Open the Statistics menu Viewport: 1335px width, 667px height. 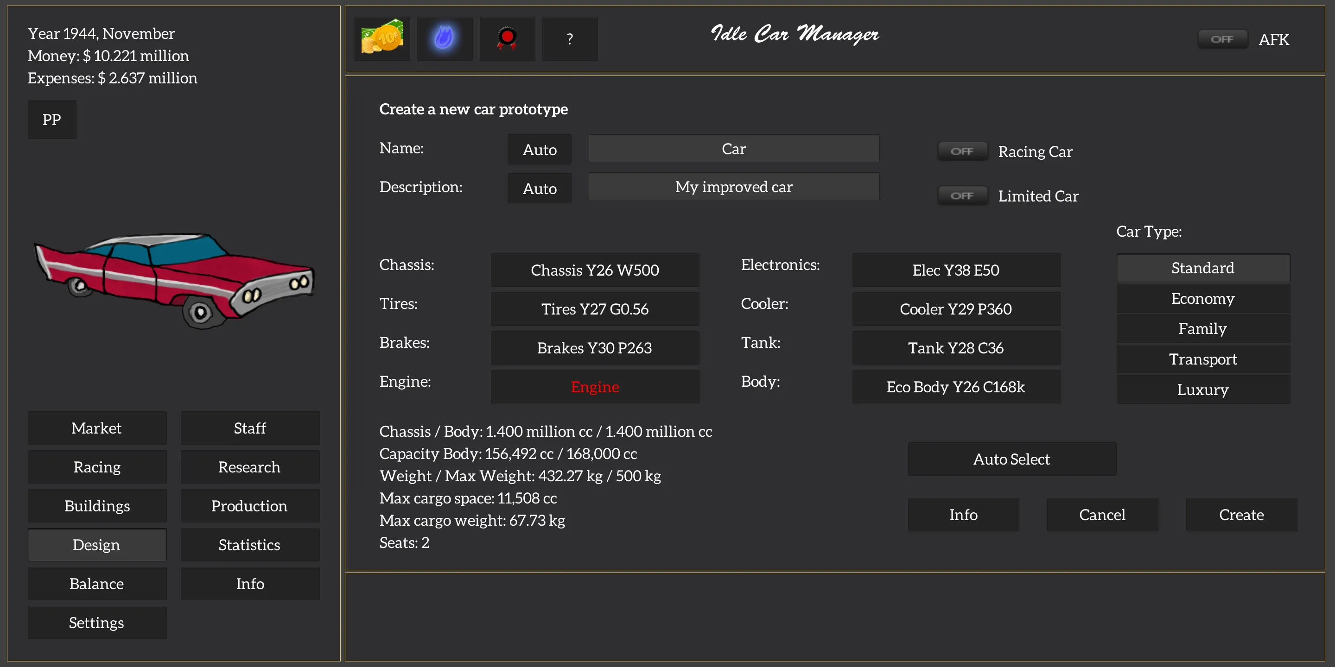(249, 545)
